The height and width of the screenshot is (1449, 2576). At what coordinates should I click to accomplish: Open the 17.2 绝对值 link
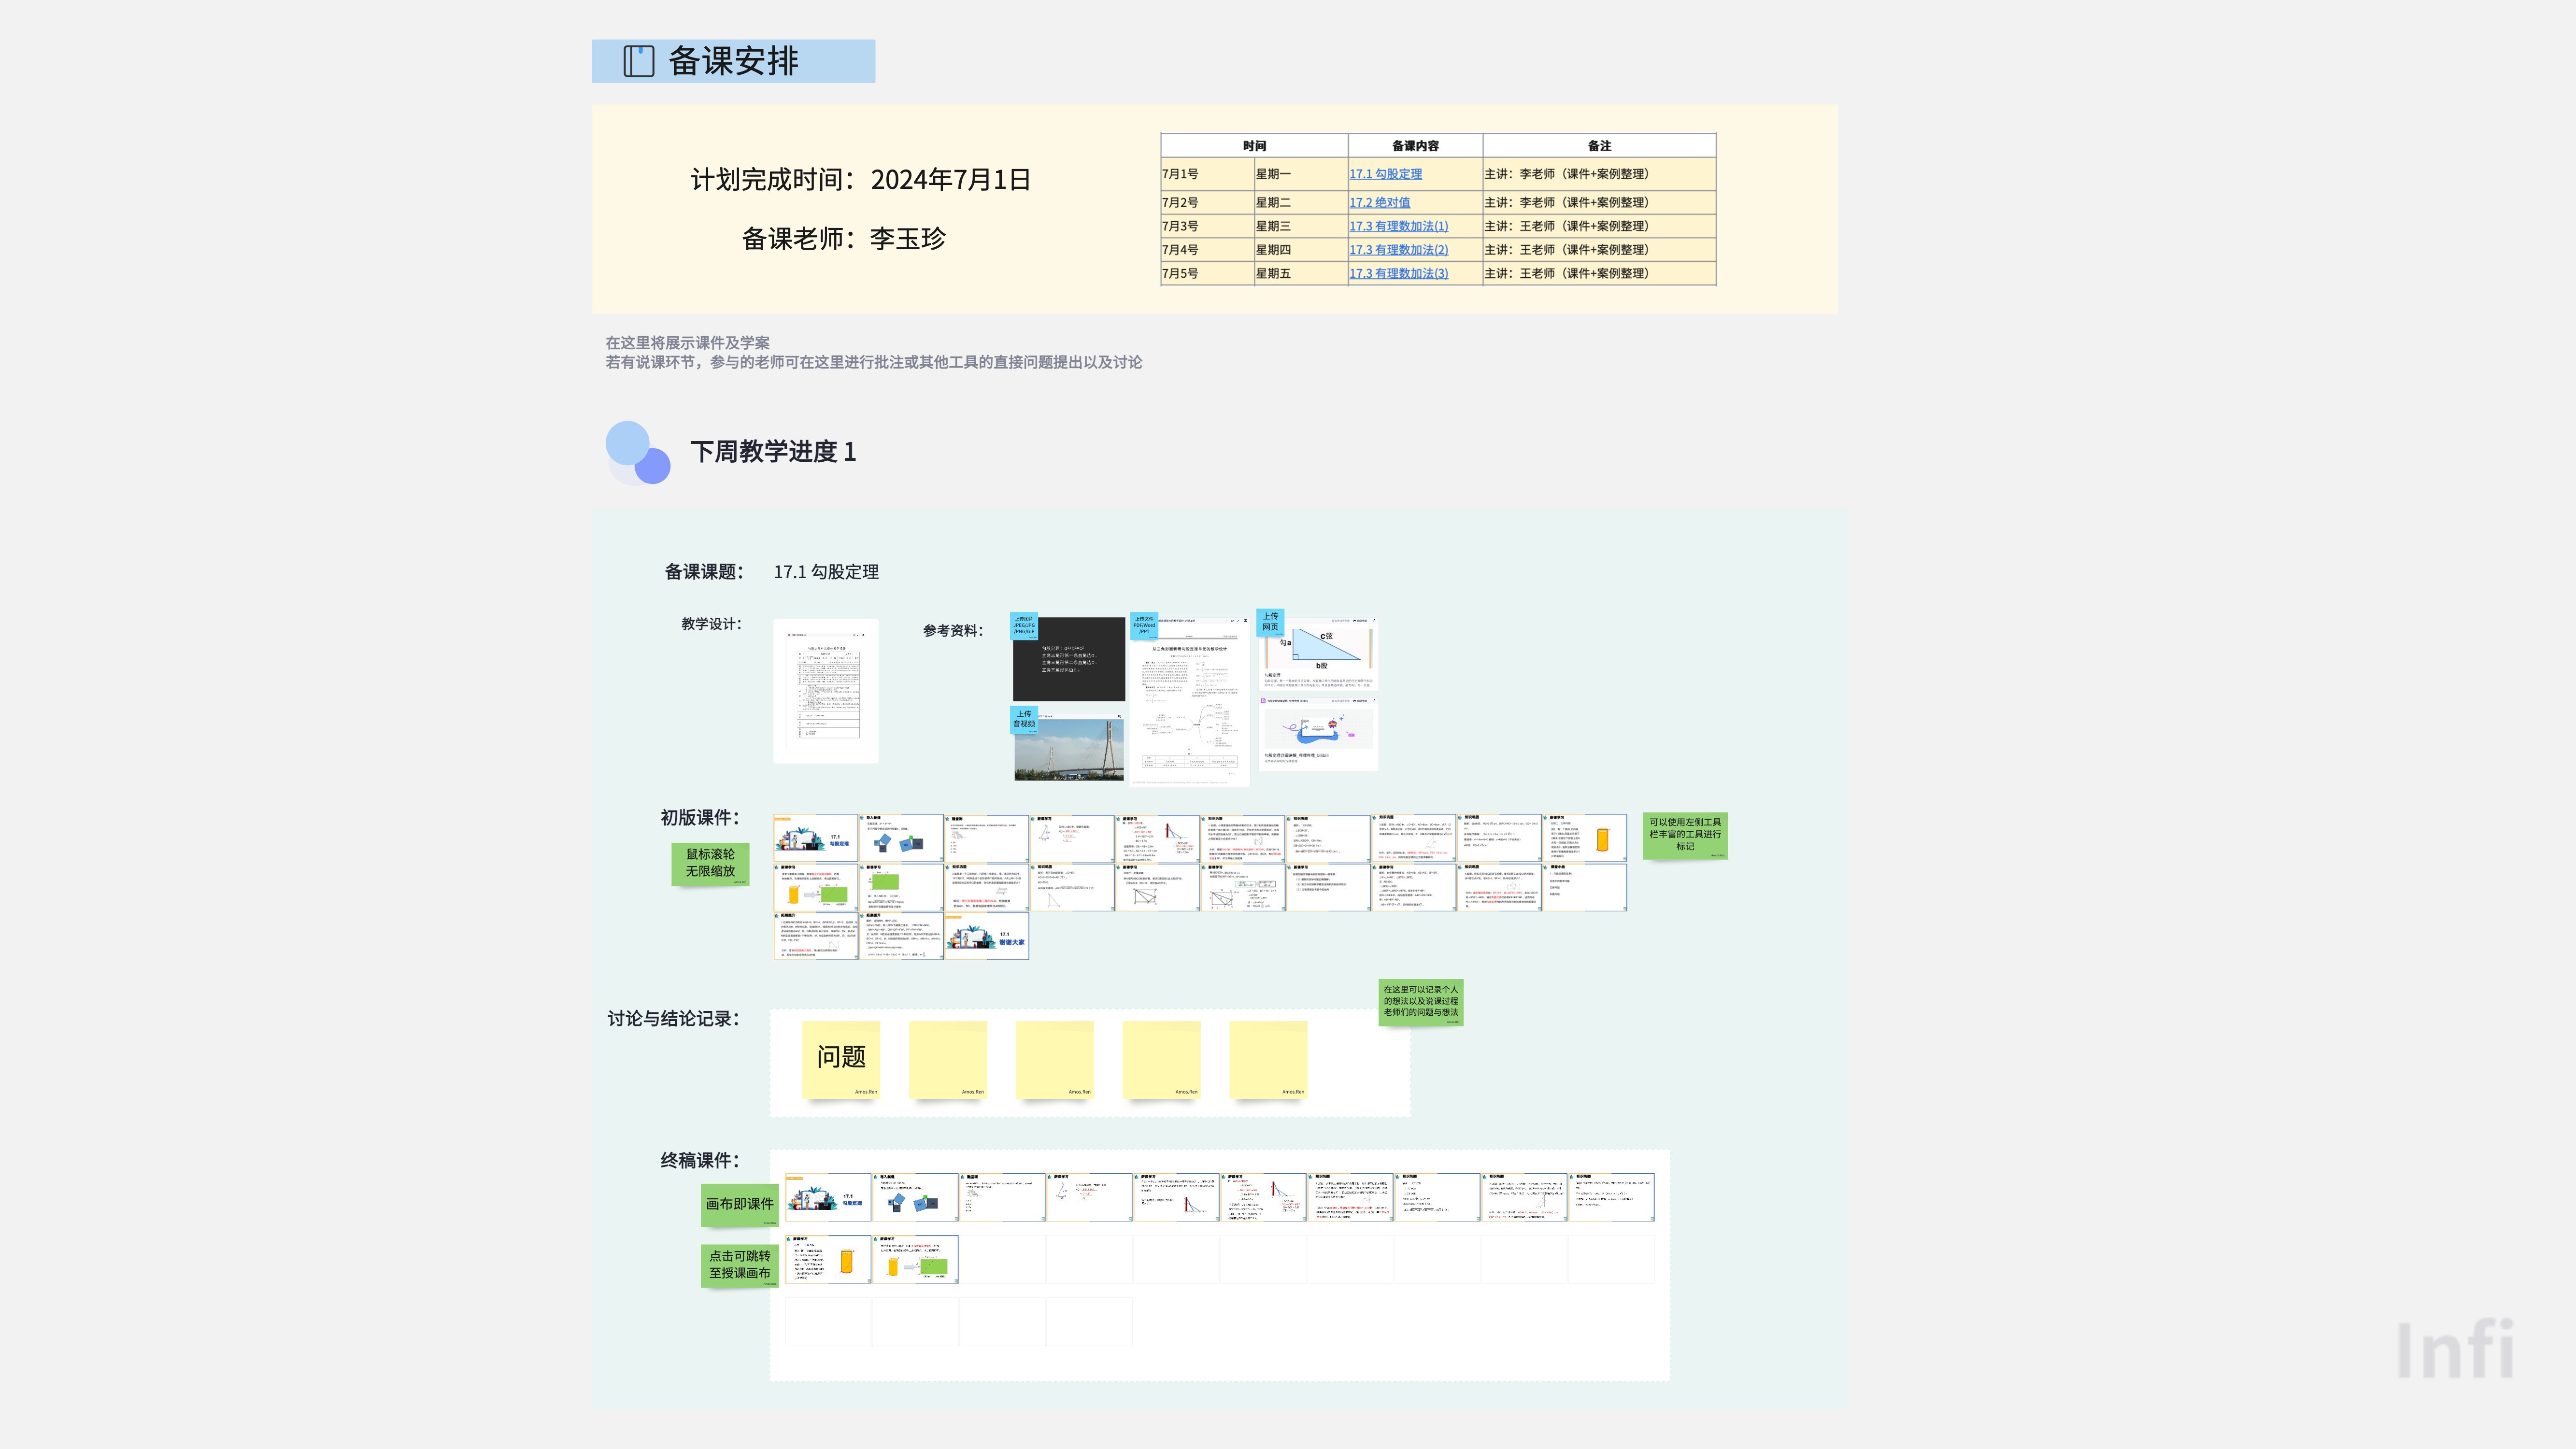pyautogui.click(x=1379, y=202)
